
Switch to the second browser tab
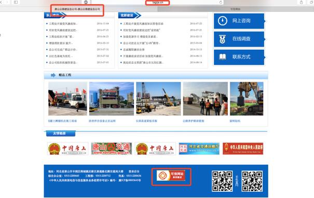pyautogui.click(x=236, y=9)
